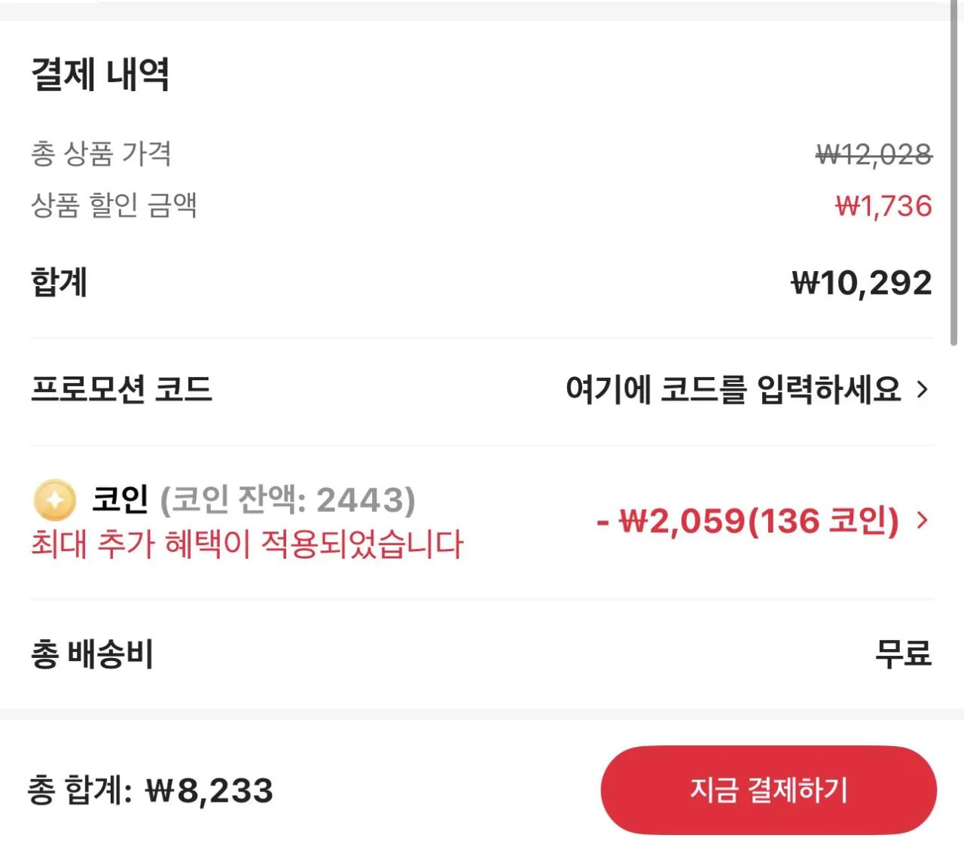Open promo code entry chevron arrow
Image resolution: width=964 pixels, height=847 pixels.
point(922,389)
